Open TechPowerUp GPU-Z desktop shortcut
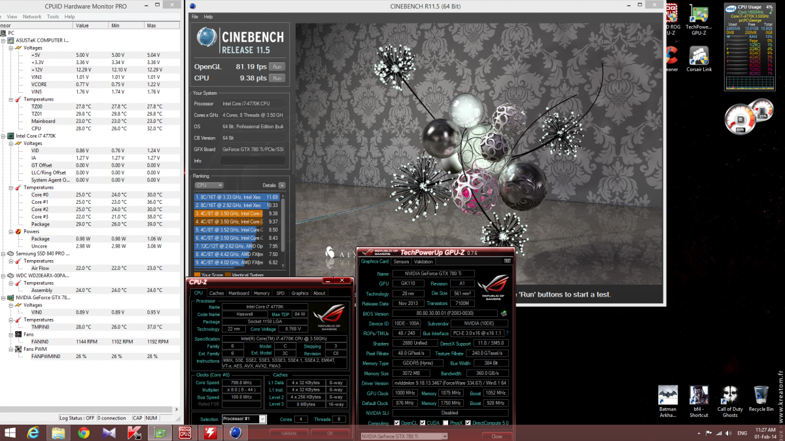The height and width of the screenshot is (441, 785). tap(698, 21)
